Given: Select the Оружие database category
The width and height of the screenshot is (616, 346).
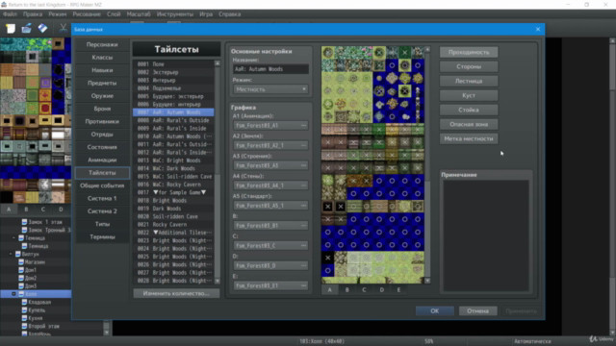Looking at the screenshot, I should [102, 96].
